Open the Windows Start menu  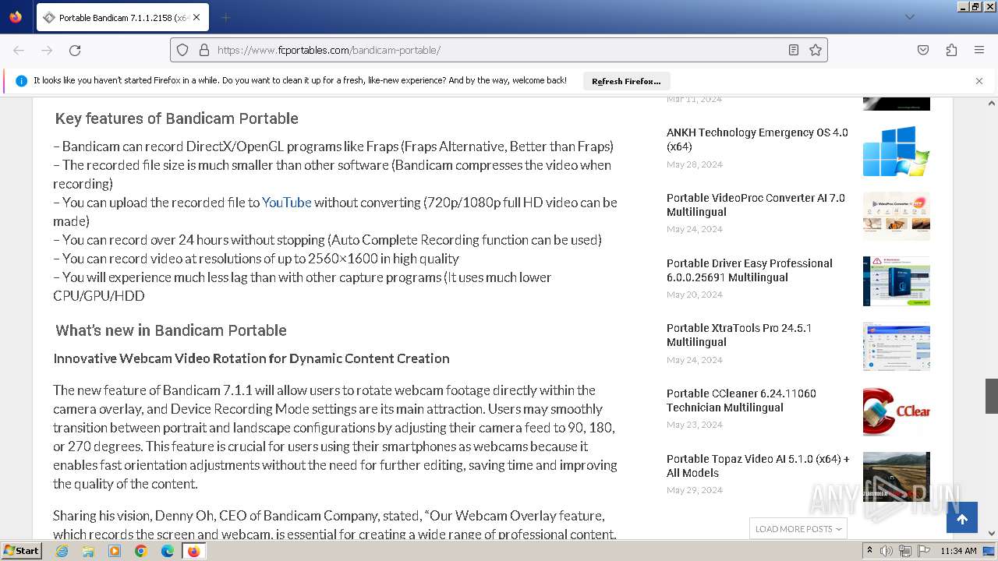[21, 550]
